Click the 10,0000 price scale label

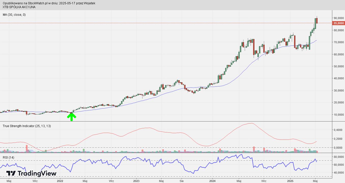pyautogui.click(x=339, y=114)
